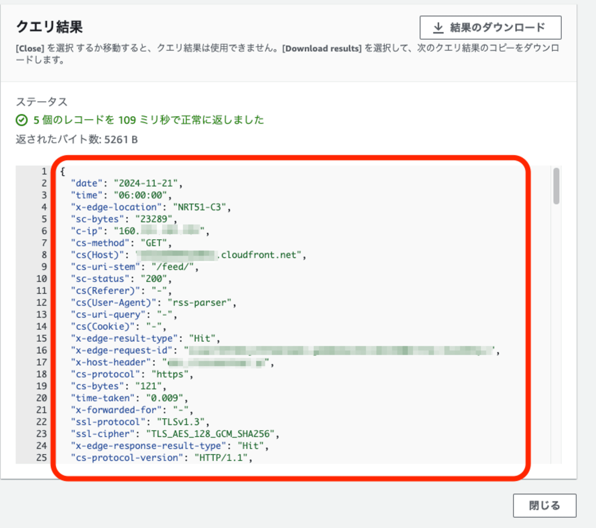
Task: Click the cs(User-Agent) rss-parser line
Action: 153,302
